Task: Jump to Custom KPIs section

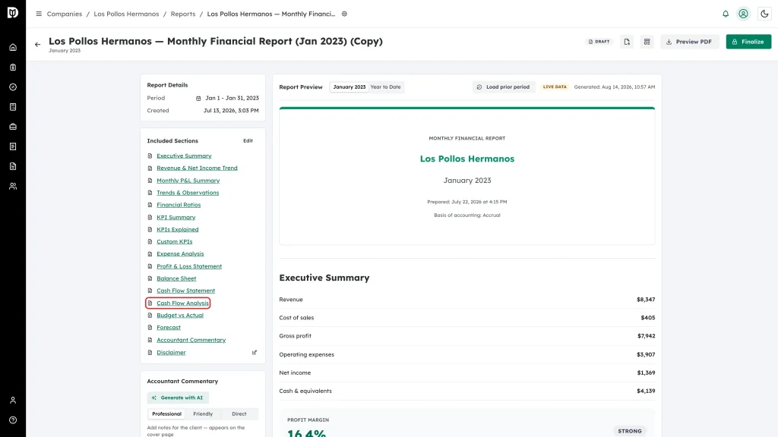Action: [x=175, y=242]
